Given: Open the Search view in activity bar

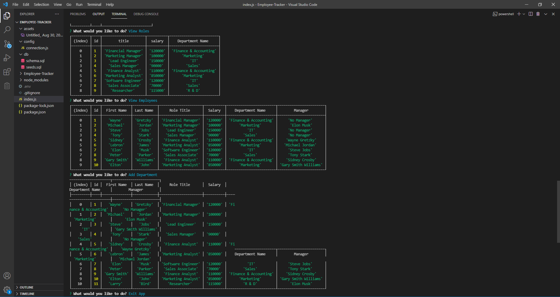Looking at the screenshot, I should [x=7, y=30].
